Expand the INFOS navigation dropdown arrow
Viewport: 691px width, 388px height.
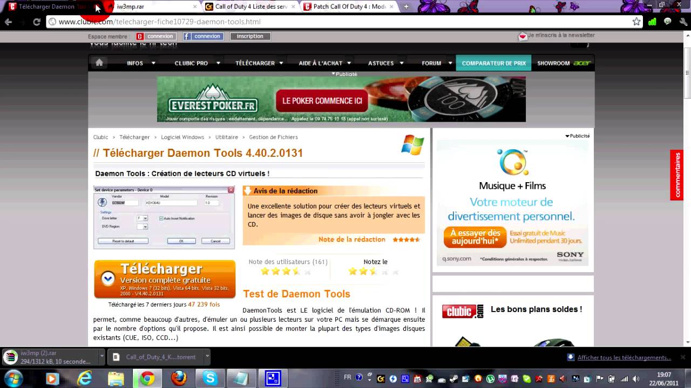153,63
